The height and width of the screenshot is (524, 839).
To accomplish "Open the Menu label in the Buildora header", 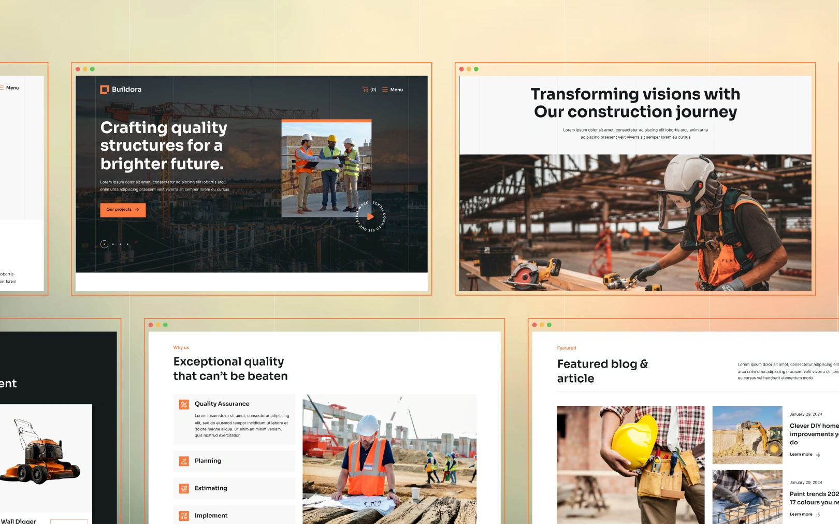I will (x=397, y=90).
